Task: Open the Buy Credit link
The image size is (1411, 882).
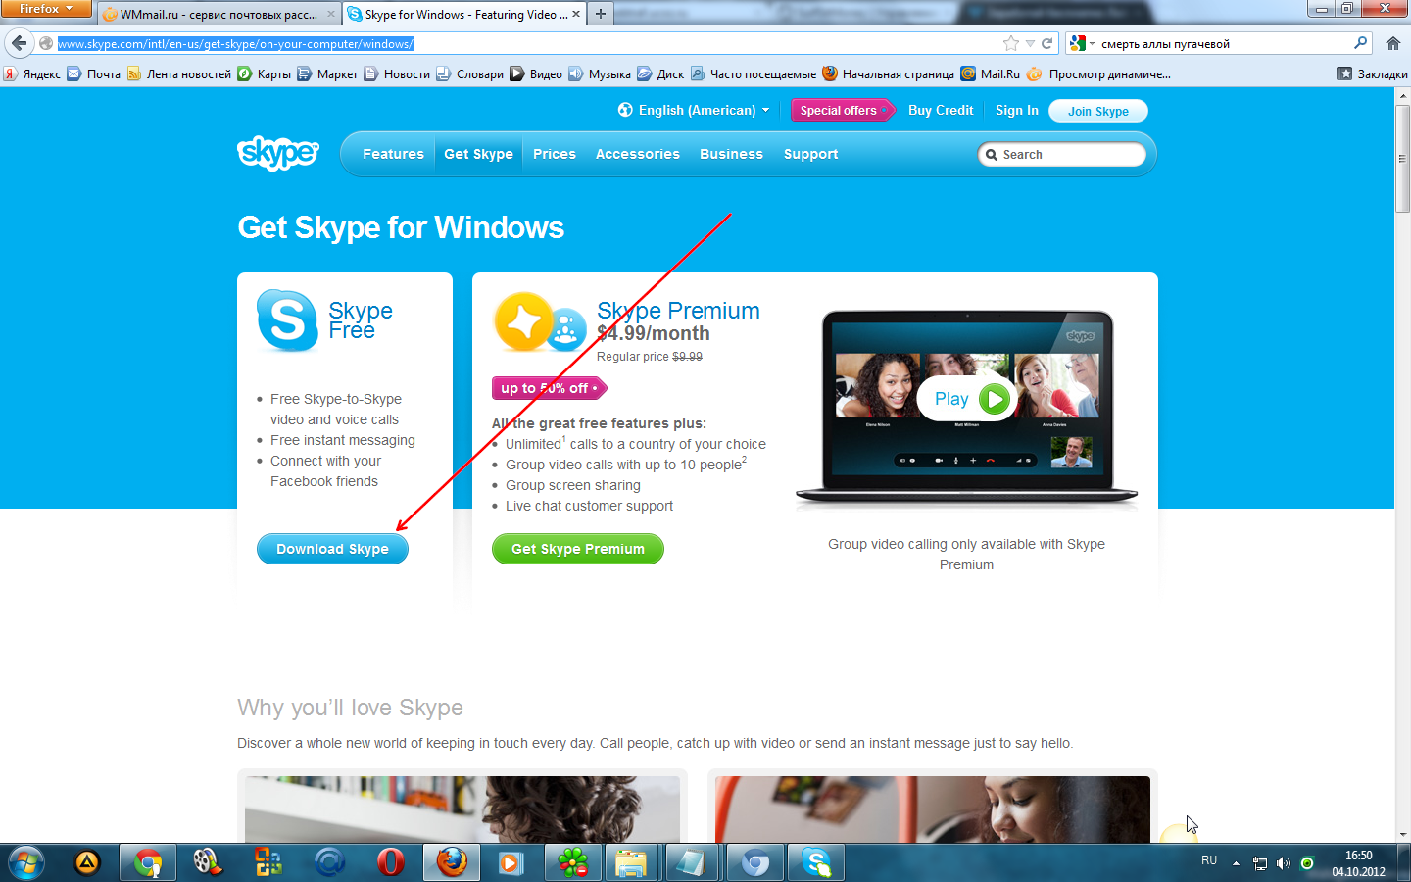Action: [941, 110]
